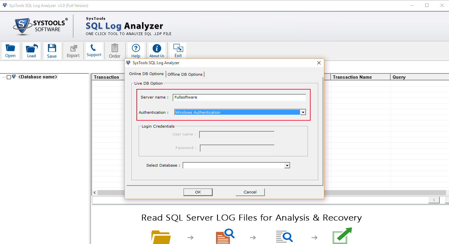Click the Transaction Name column header
The height and width of the screenshot is (244, 449).
360,77
